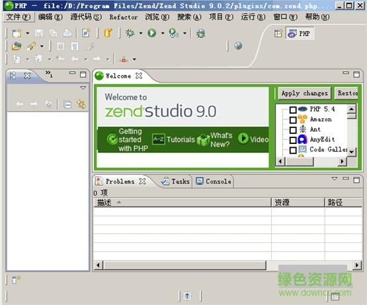Maximize the Welcome editor area
The image size is (367, 305).
point(356,75)
